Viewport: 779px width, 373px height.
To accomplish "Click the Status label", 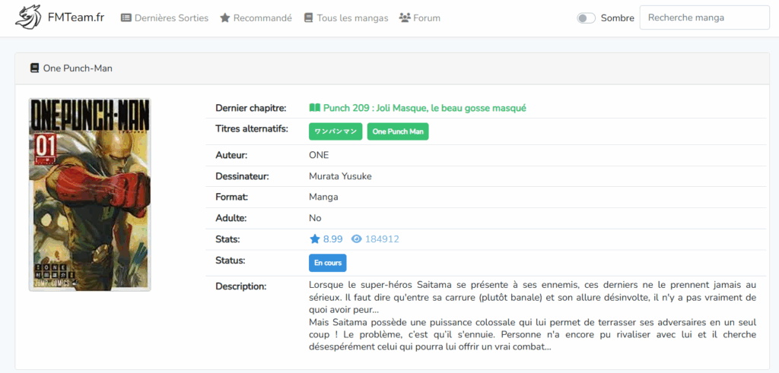I will (x=231, y=260).
